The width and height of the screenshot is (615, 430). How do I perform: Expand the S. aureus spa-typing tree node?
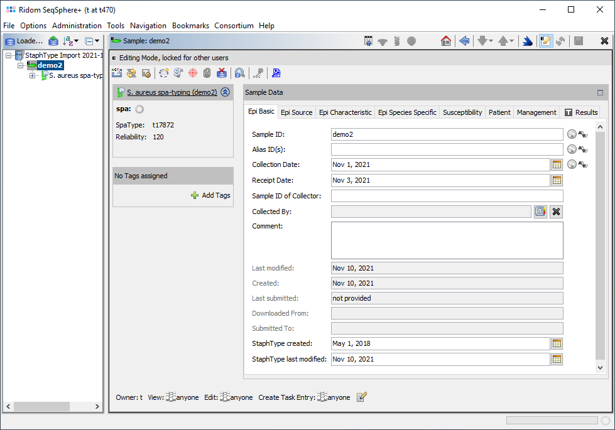[33, 76]
